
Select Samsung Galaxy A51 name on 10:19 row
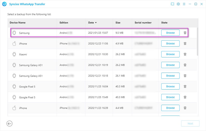pyautogui.click(x=31, y=65)
